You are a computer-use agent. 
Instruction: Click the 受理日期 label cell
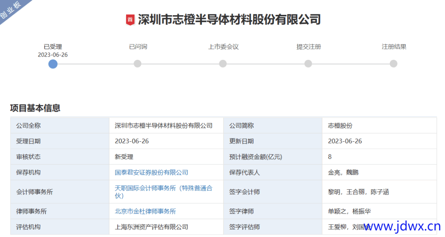coord(60,141)
